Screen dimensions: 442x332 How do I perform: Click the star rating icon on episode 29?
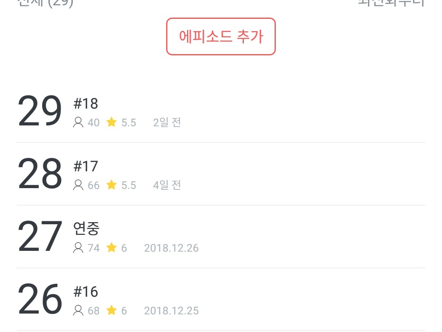(111, 123)
